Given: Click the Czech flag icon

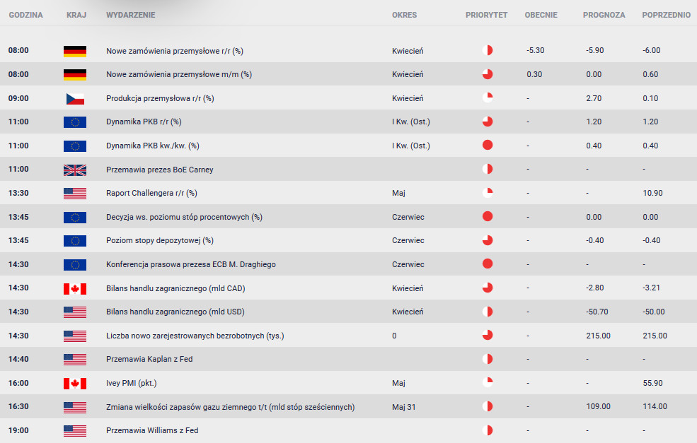Looking at the screenshot, I should click(x=75, y=98).
